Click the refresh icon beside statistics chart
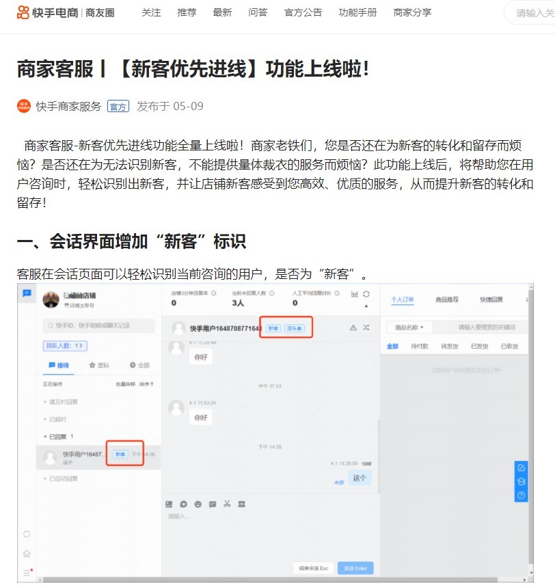The height and width of the screenshot is (586, 555). [366, 294]
